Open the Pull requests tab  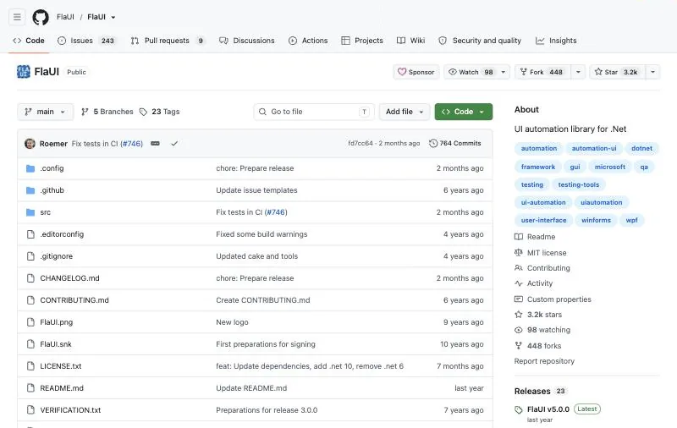tap(168, 41)
